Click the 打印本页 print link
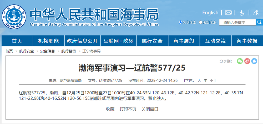This screenshot has height=124, width=263. [x=128, y=109]
